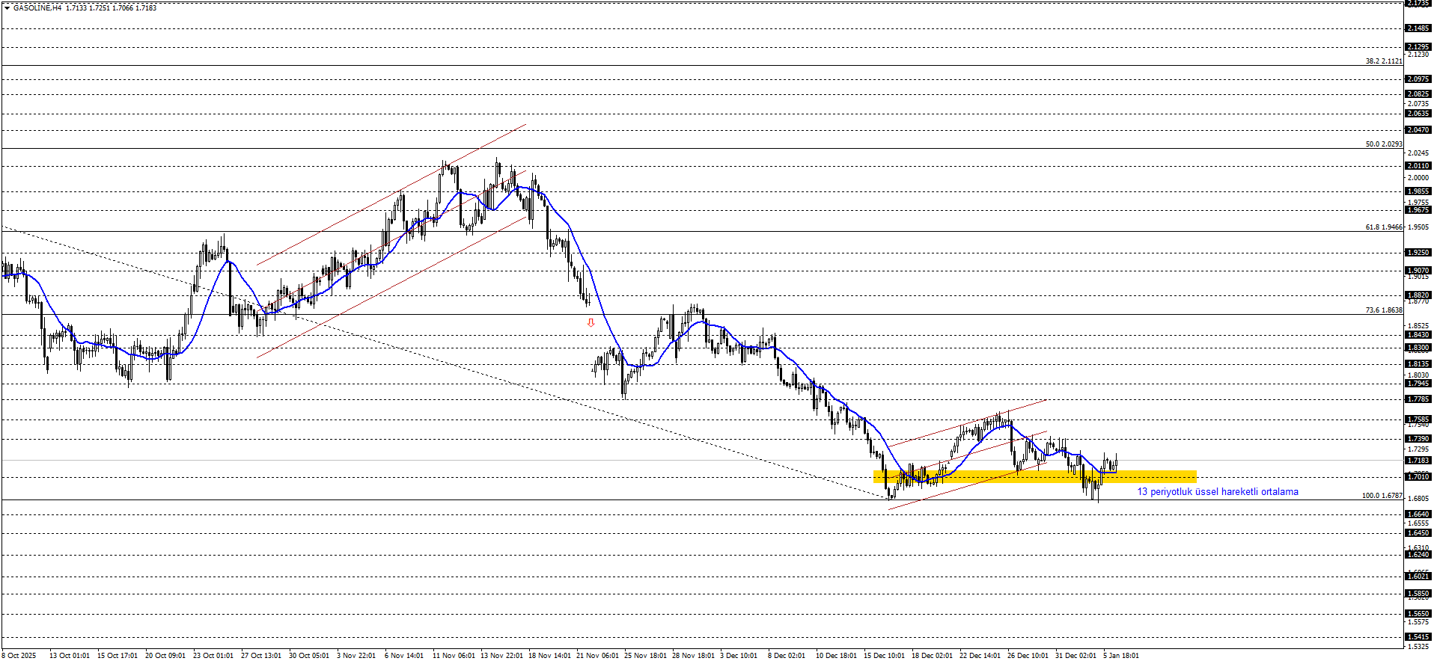The height and width of the screenshot is (664, 1434).
Task: Click the 61.8 1.9466 Fibonacci label
Action: click(1383, 227)
